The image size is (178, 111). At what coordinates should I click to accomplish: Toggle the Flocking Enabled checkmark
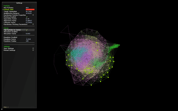27,17
